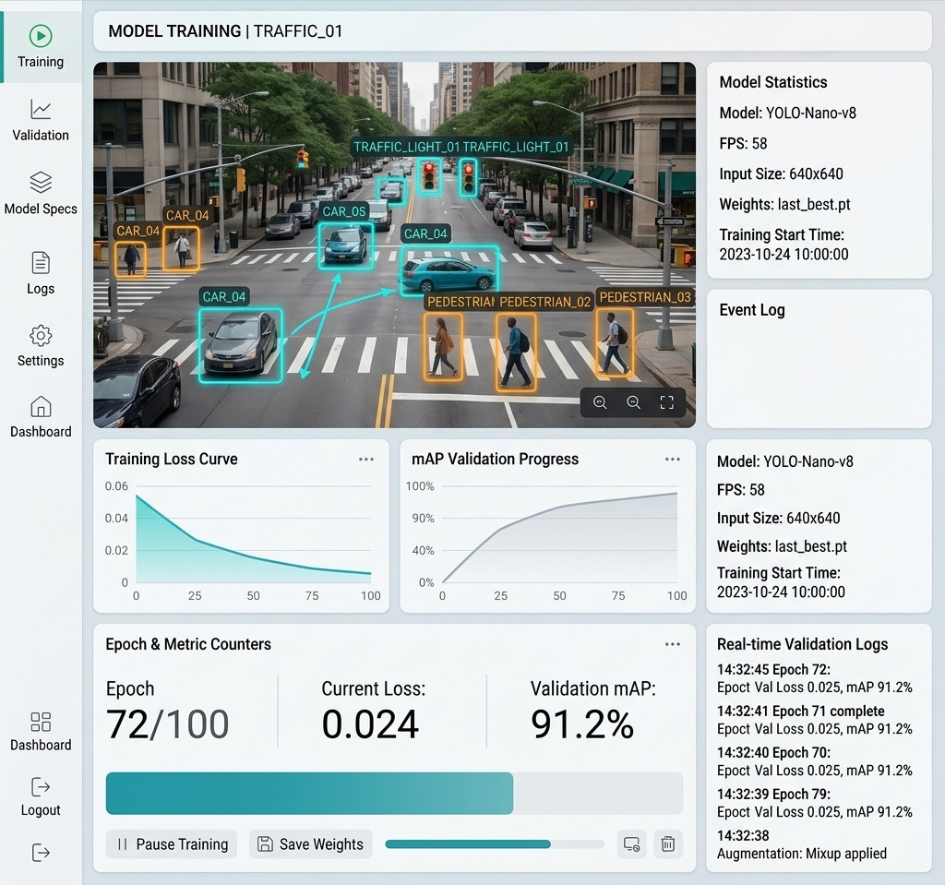The image size is (945, 885).
Task: Go to Dashboard home icon
Action: point(41,407)
